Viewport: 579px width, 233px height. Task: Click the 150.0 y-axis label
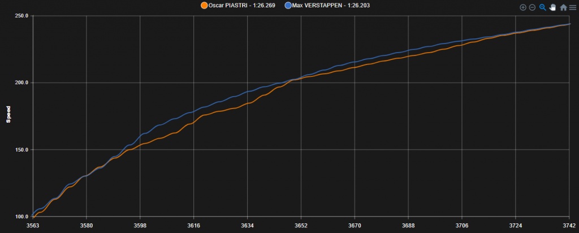pos(21,150)
